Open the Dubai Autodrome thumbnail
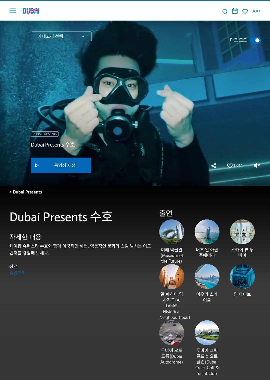Viewport: 270px width, 380px height. pyautogui.click(x=172, y=333)
